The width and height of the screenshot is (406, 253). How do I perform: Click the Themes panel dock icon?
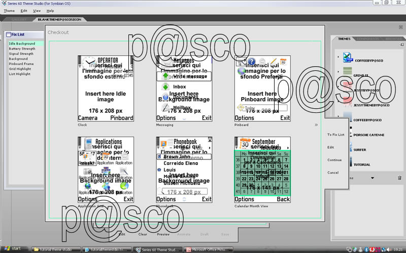click(x=401, y=45)
